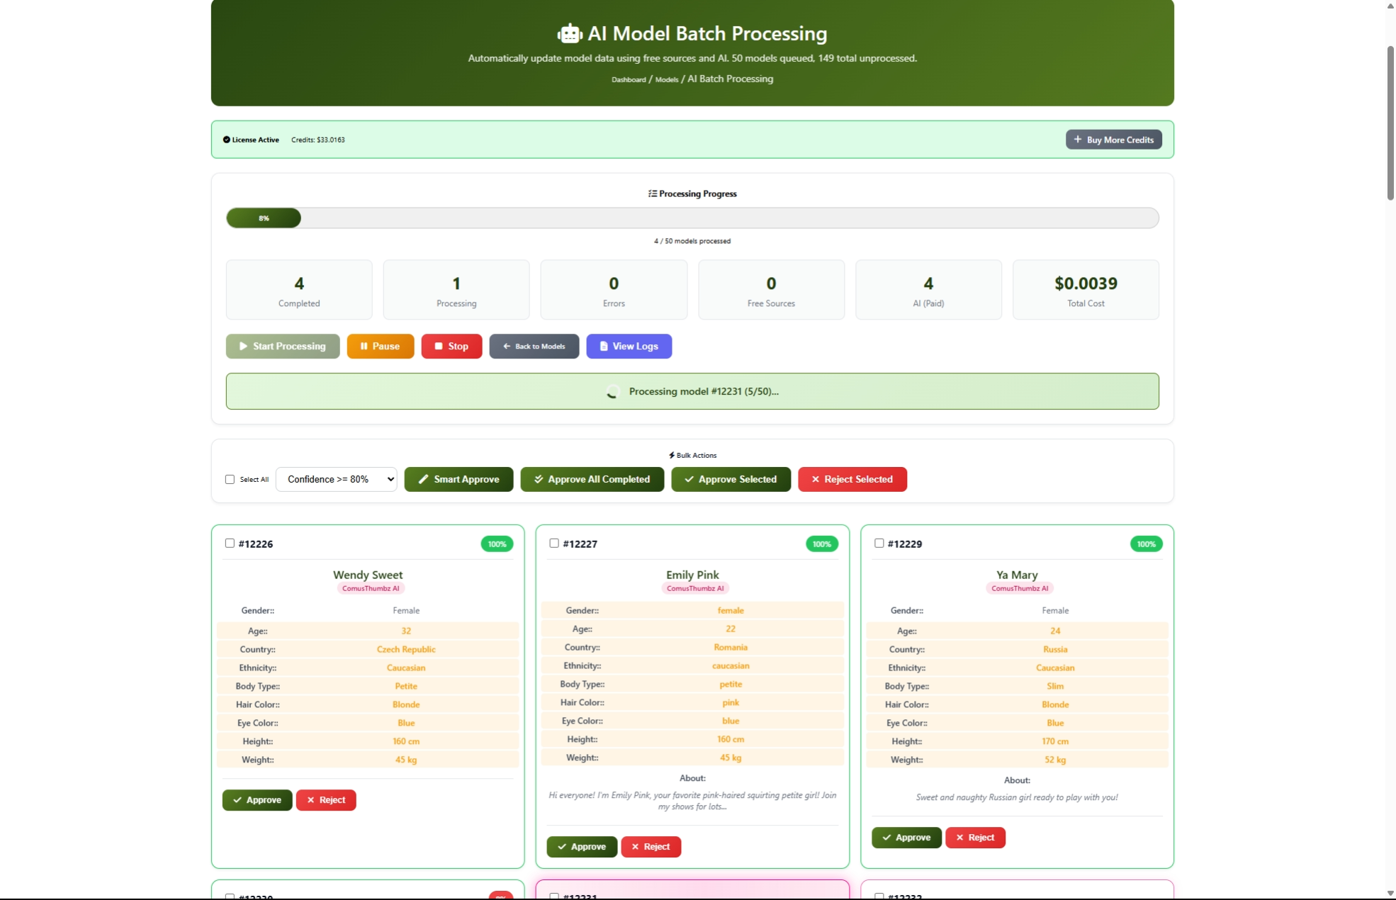The width and height of the screenshot is (1396, 900).
Task: Click the spinner in the processing status banner
Action: (x=612, y=391)
